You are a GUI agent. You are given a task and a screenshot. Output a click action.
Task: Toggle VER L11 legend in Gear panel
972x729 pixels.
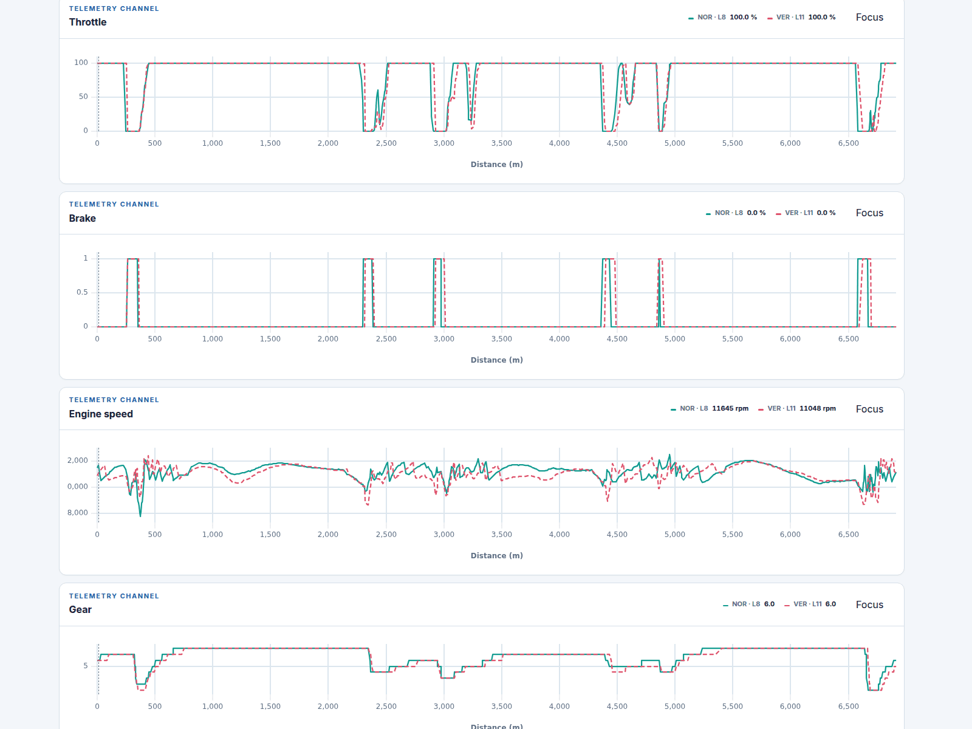click(x=810, y=604)
